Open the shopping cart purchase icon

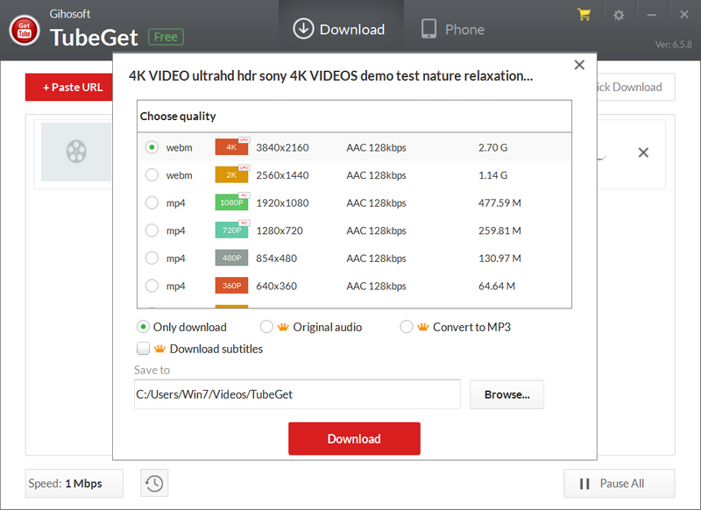pos(584,15)
